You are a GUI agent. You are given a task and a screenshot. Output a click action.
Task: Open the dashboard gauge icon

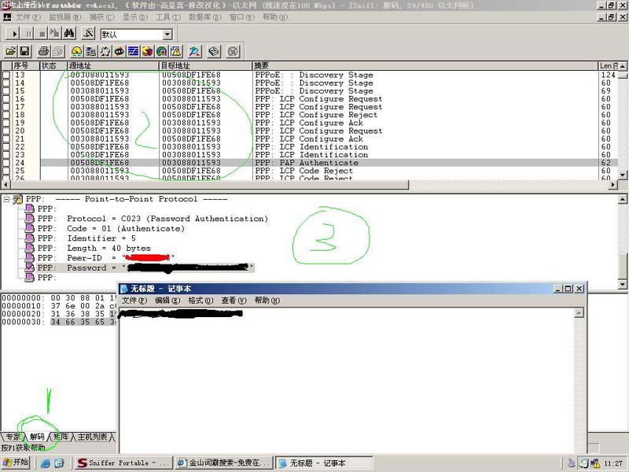(x=77, y=51)
